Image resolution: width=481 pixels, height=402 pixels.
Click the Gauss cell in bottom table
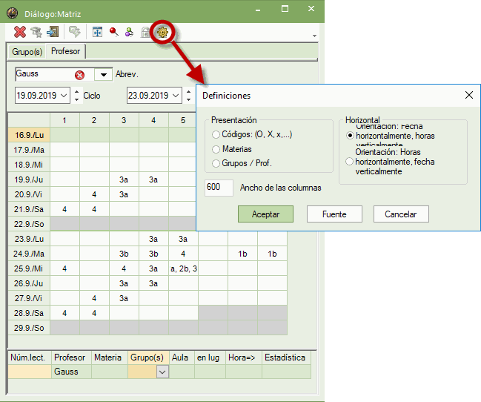pyautogui.click(x=71, y=372)
